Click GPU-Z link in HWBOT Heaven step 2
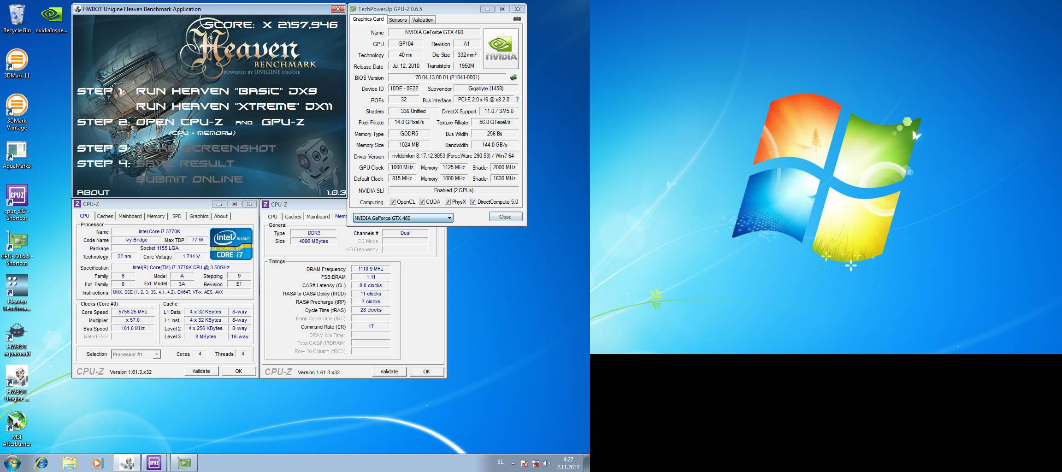 pyautogui.click(x=283, y=122)
